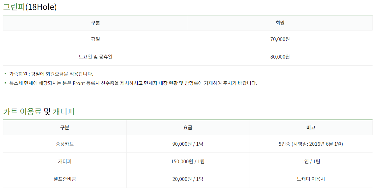Select the 특소세 면세 notice line
Image resolution: width=375 pixels, height=195 pixels.
tap(133, 83)
